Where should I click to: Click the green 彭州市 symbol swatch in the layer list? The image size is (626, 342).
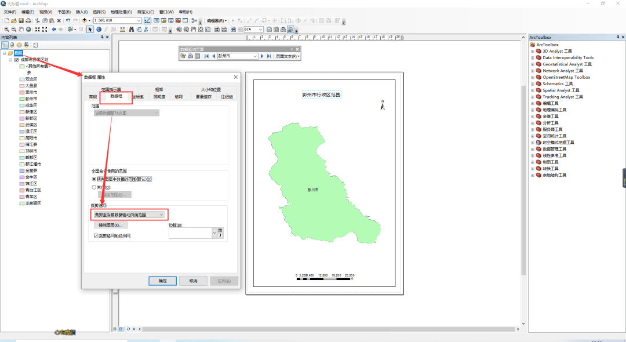click(22, 99)
